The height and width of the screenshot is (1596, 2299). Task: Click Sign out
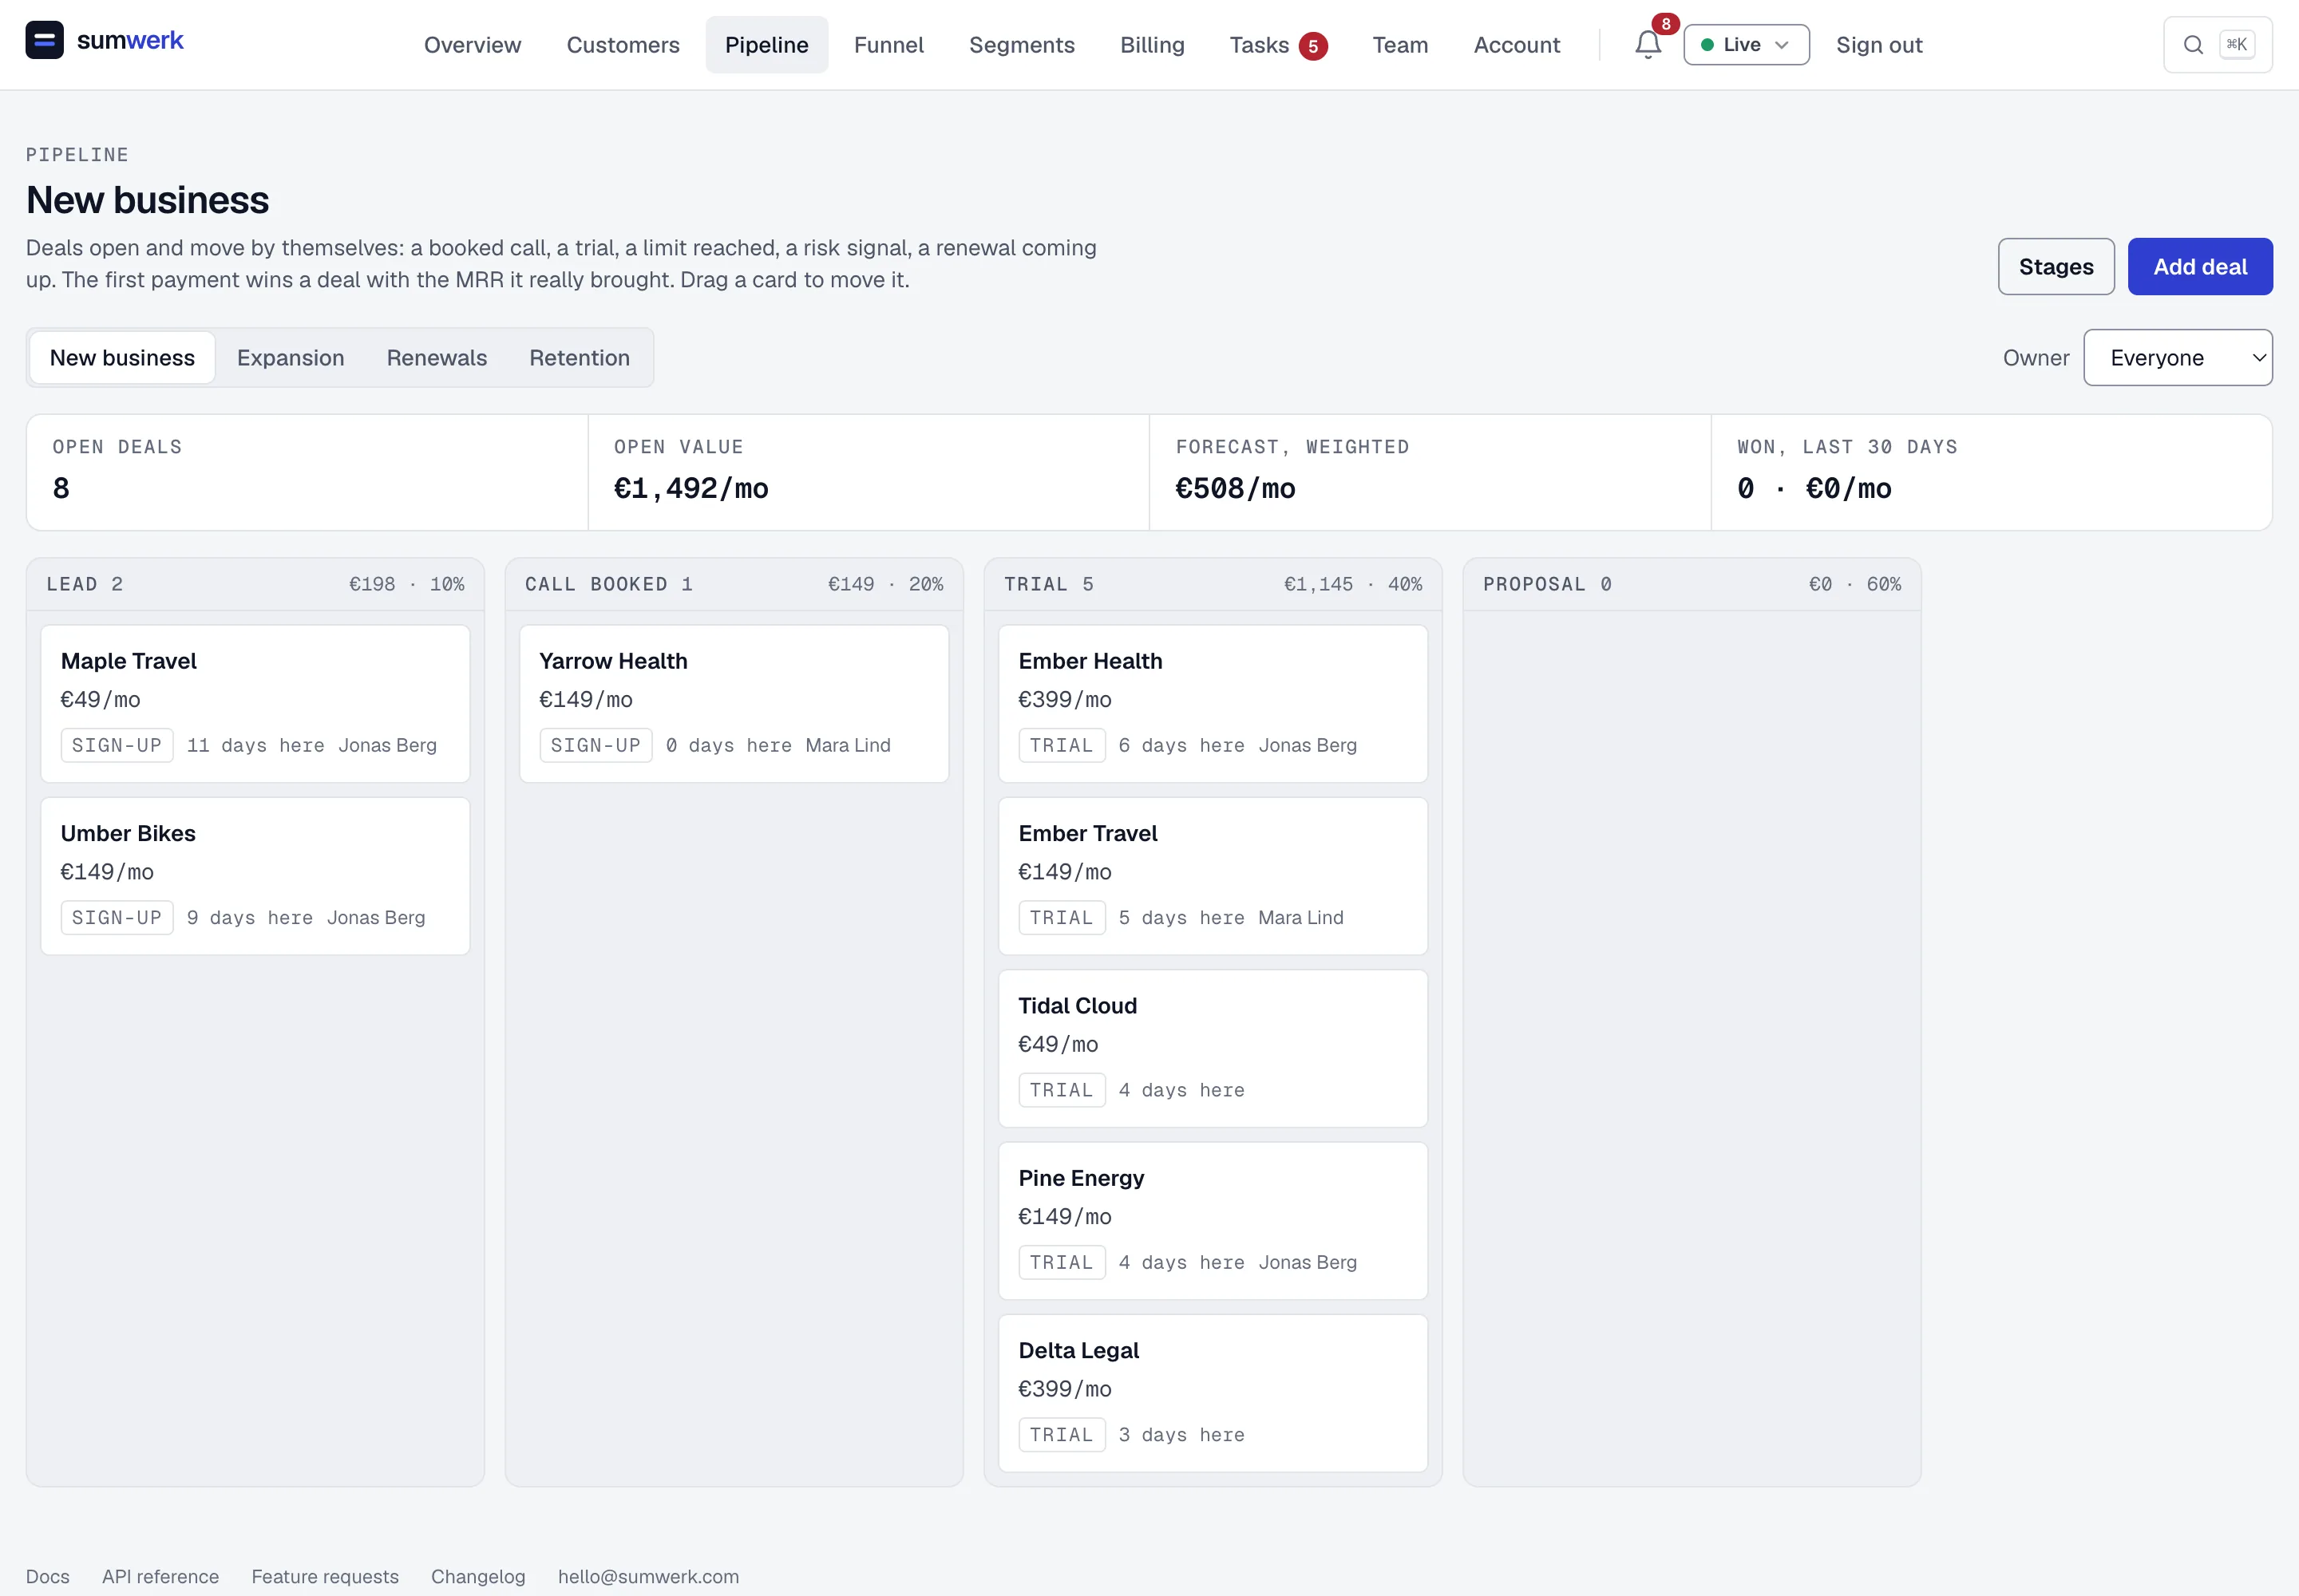pos(1879,45)
